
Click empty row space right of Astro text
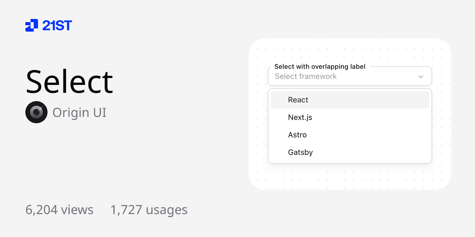click(368, 135)
